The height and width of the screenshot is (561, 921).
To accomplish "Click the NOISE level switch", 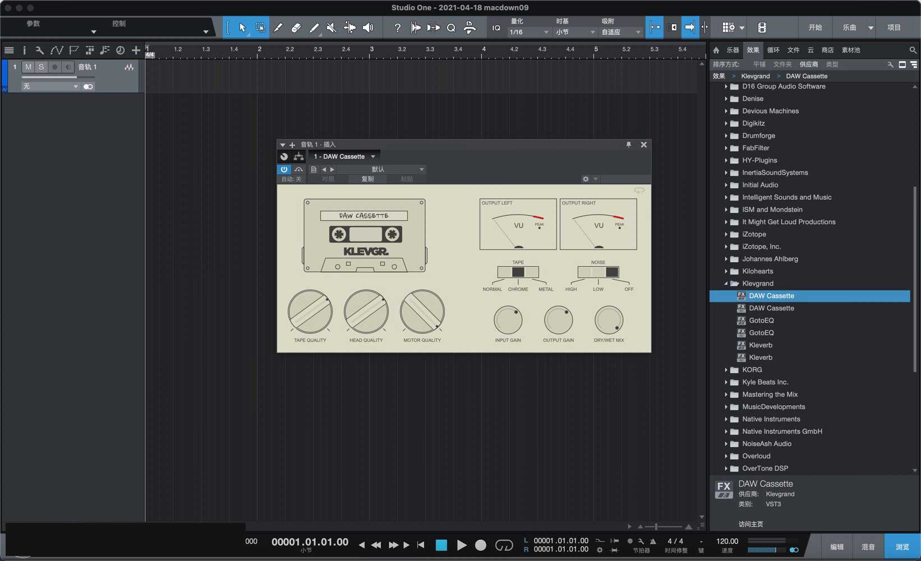I will pyautogui.click(x=598, y=272).
